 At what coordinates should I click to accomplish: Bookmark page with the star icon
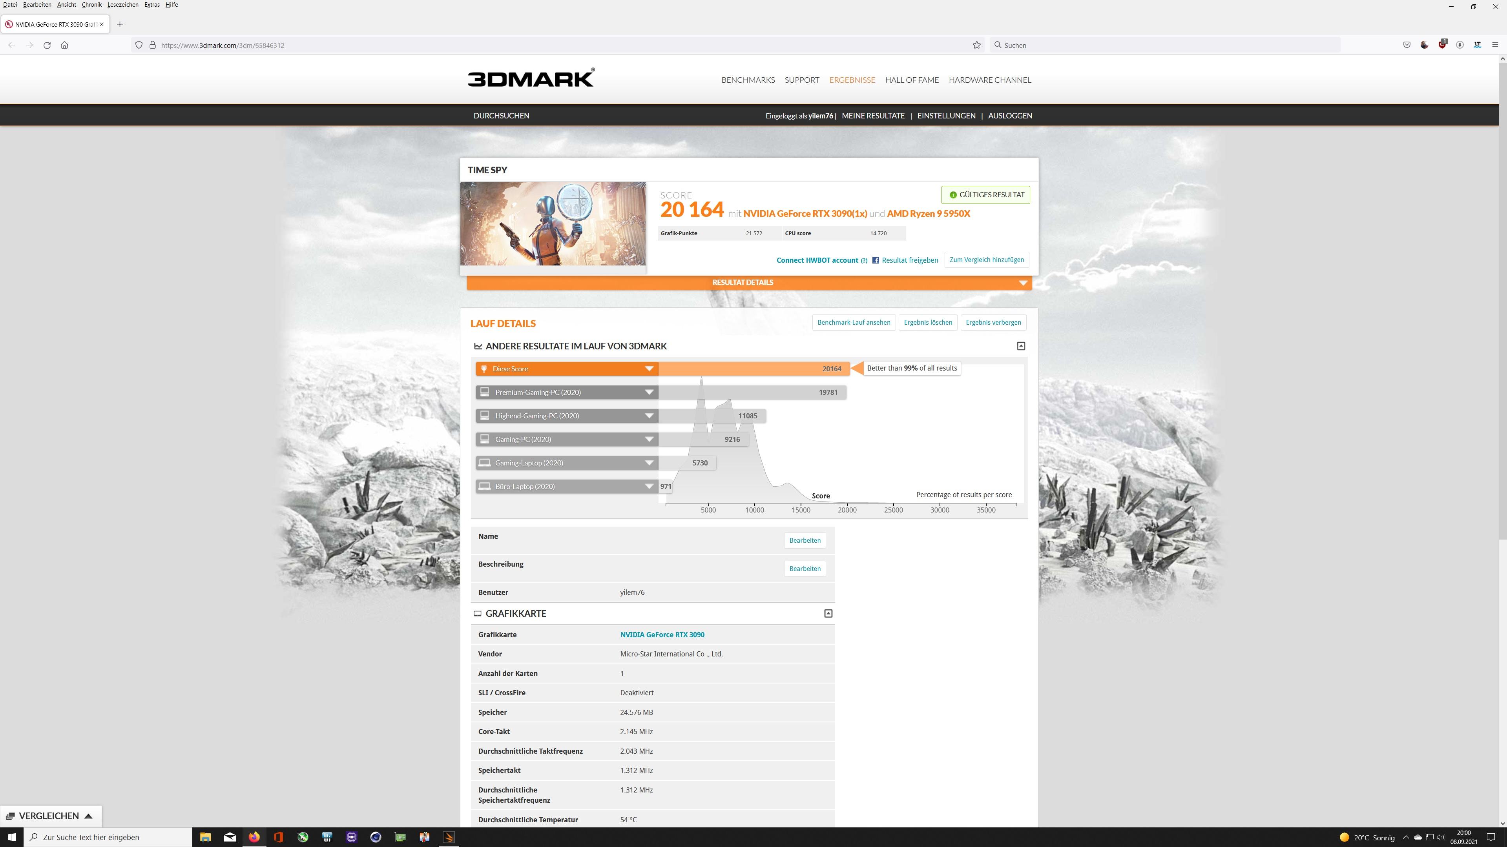(976, 45)
